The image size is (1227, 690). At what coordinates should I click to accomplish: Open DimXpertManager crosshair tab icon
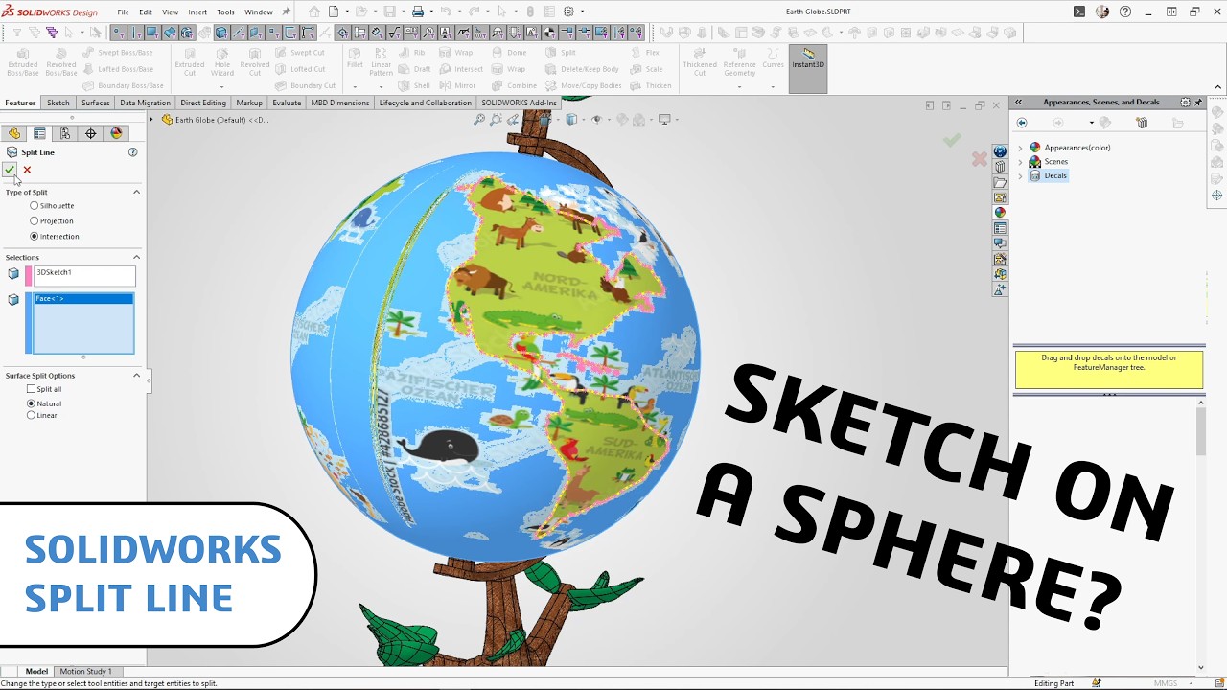point(91,133)
